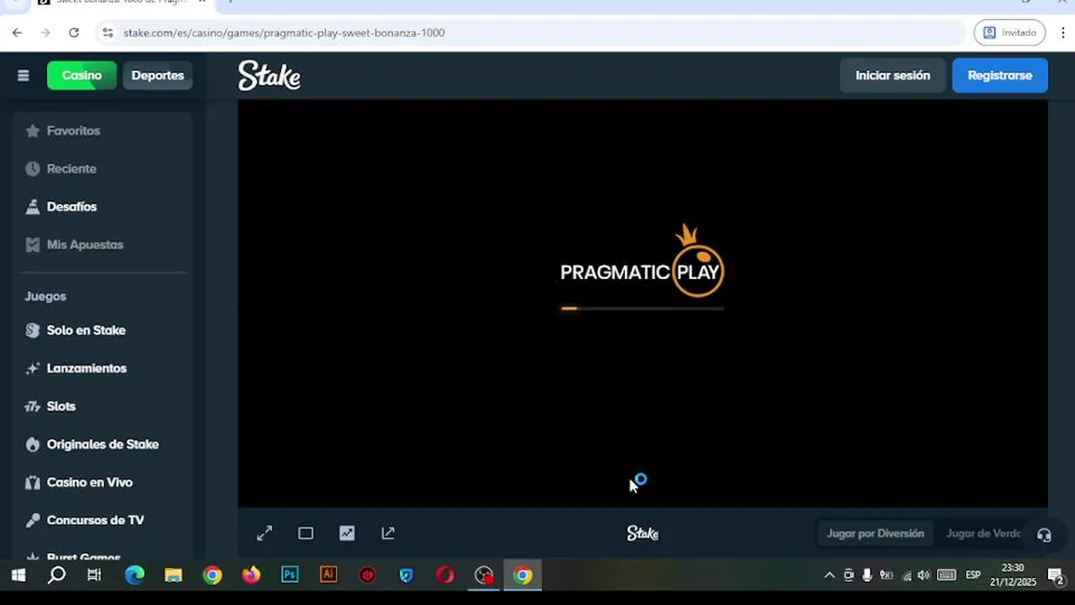Open live stats chart icon

coord(347,533)
